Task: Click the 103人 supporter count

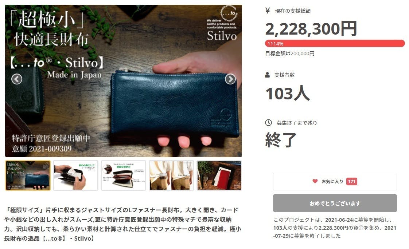Action: pos(288,93)
